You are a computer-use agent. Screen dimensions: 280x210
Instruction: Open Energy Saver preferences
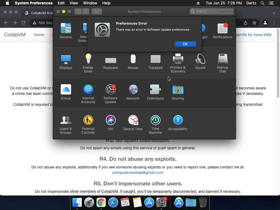point(88,63)
